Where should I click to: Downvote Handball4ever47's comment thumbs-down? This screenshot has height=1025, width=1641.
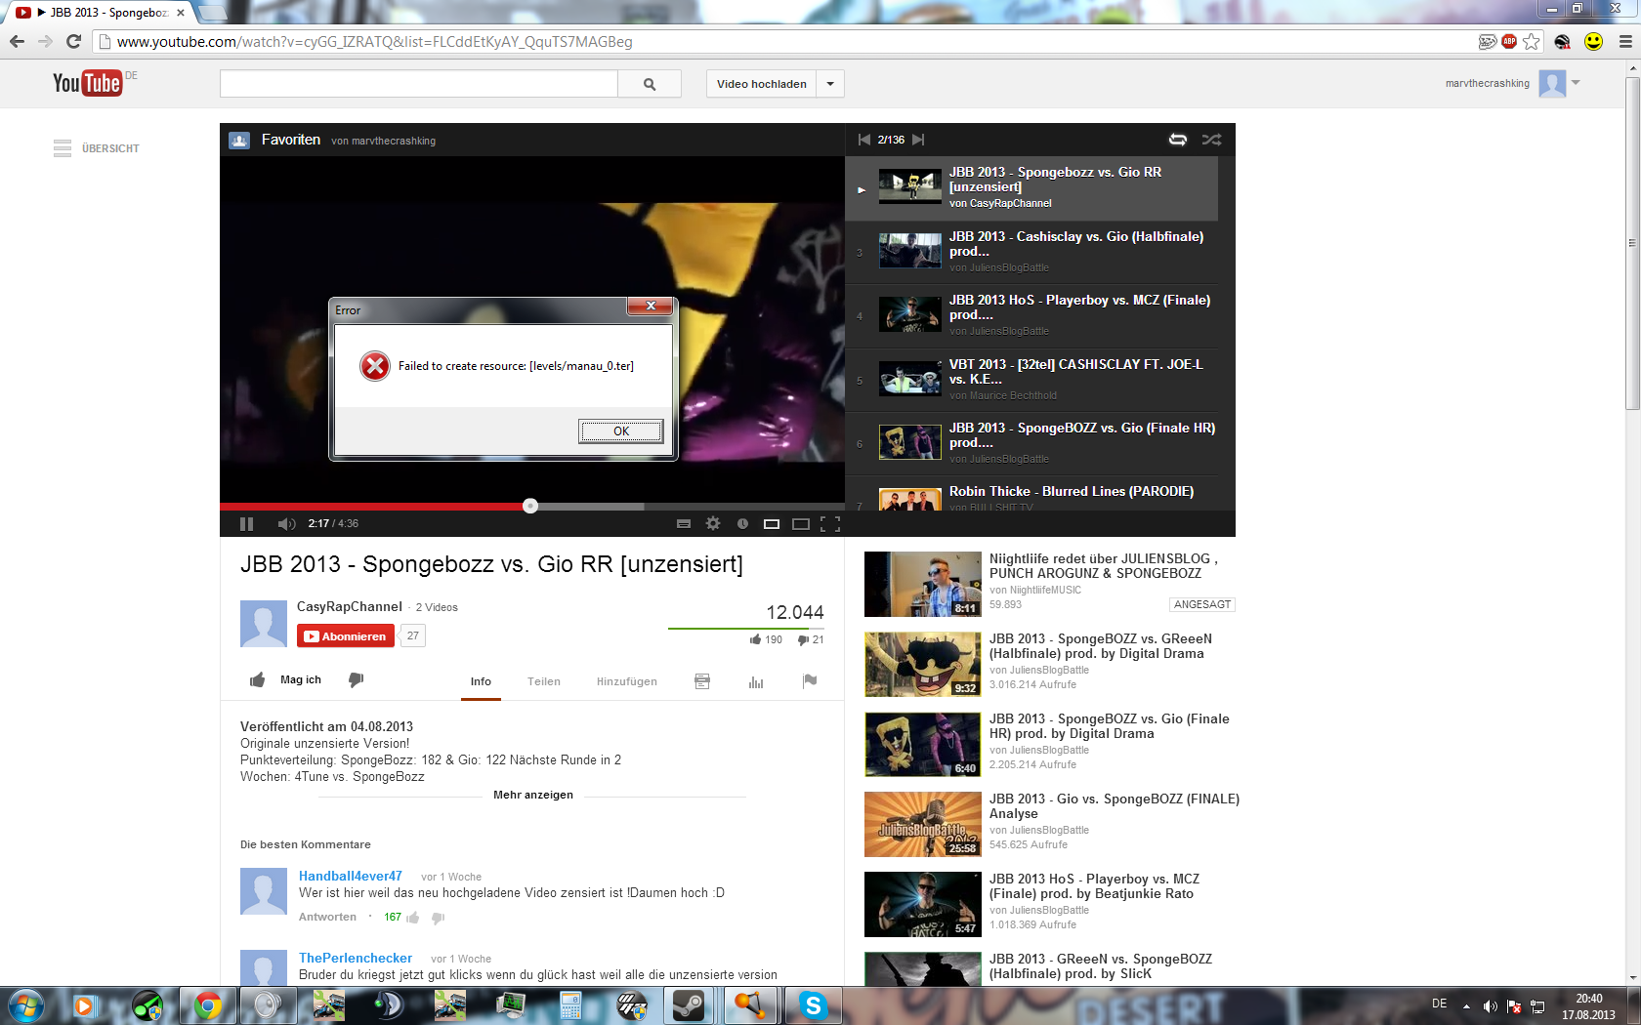pos(439,918)
